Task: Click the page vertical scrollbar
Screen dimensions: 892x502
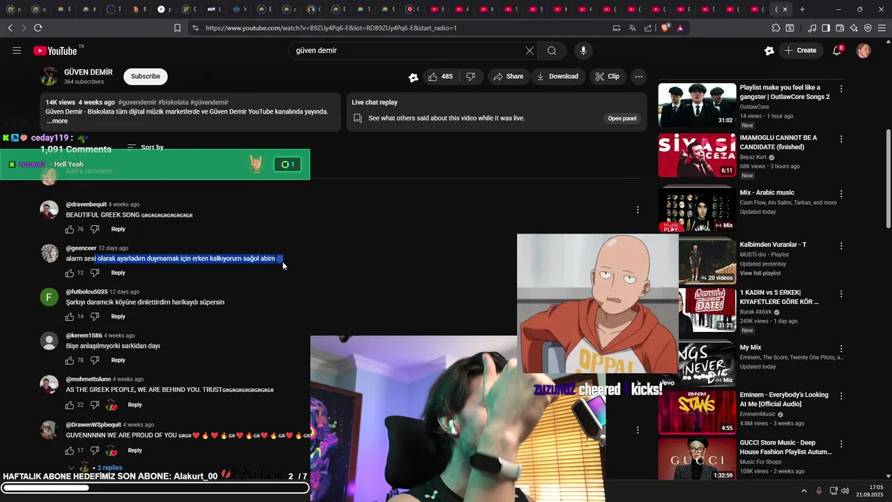Action: coord(888,178)
